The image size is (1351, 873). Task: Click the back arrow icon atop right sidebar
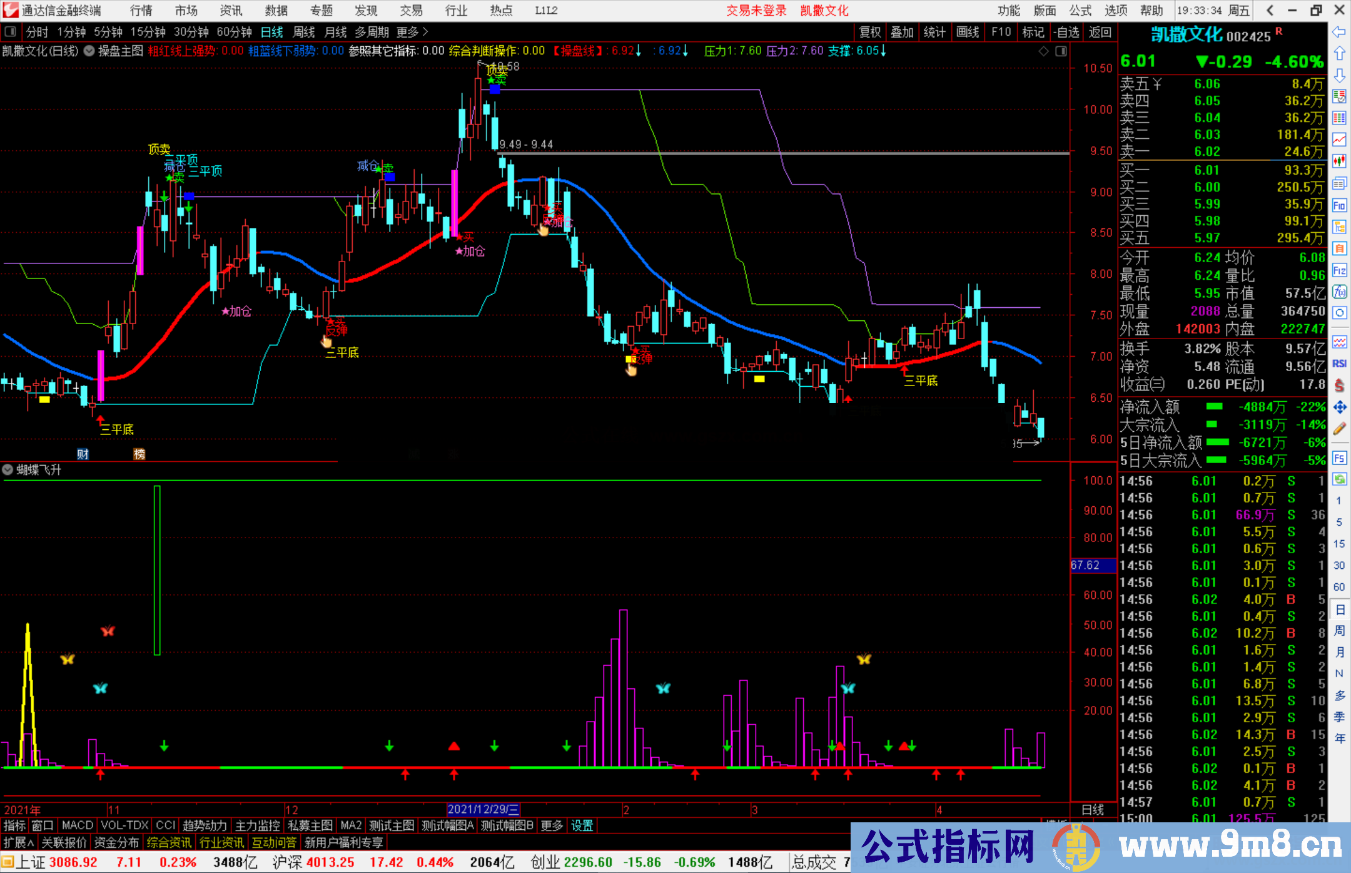[x=1340, y=33]
